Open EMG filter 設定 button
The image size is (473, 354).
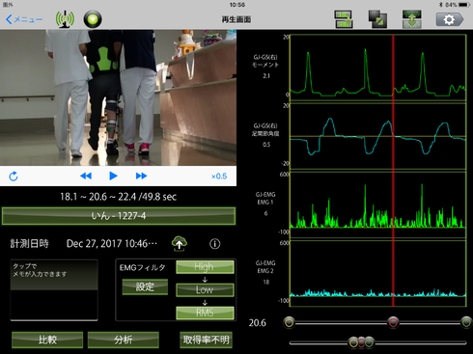pos(145,286)
